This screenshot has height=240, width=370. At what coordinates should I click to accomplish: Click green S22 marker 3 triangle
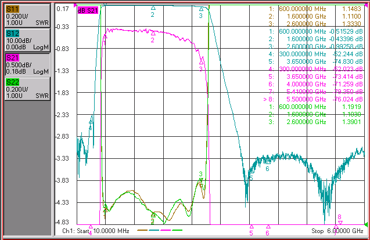click(200, 180)
